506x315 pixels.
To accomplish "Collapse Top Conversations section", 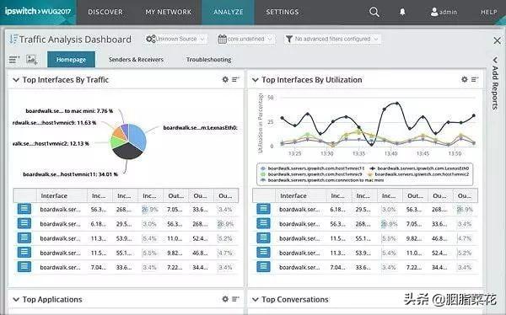I will tap(255, 300).
